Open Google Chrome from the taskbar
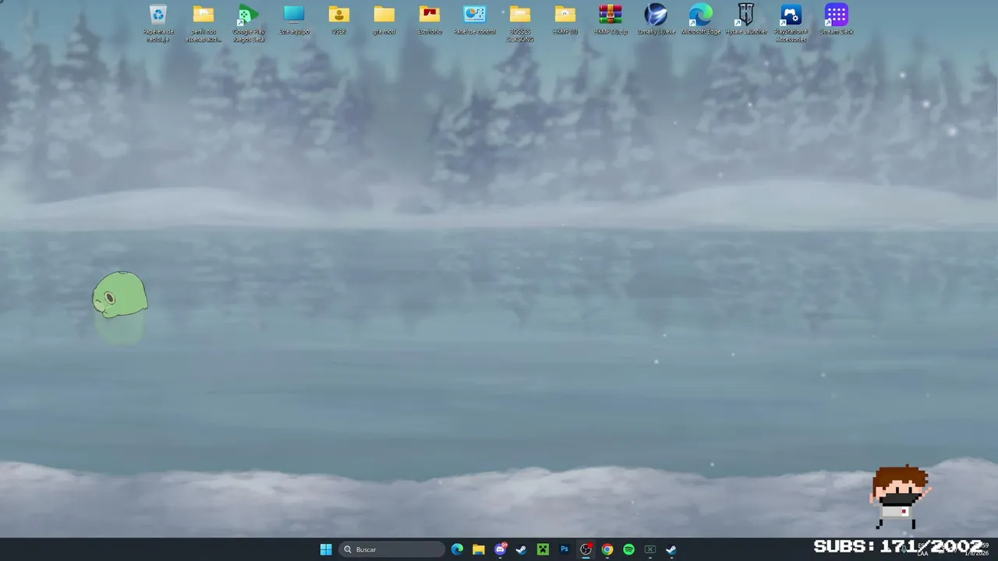Image resolution: width=998 pixels, height=561 pixels. pos(607,549)
